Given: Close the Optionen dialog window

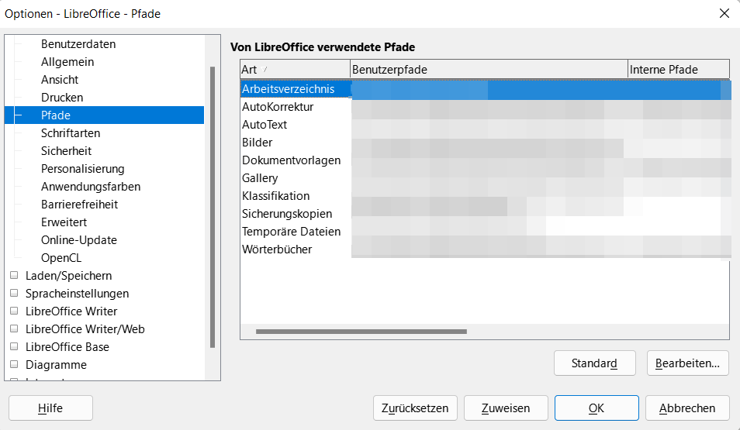Looking at the screenshot, I should (x=724, y=13).
